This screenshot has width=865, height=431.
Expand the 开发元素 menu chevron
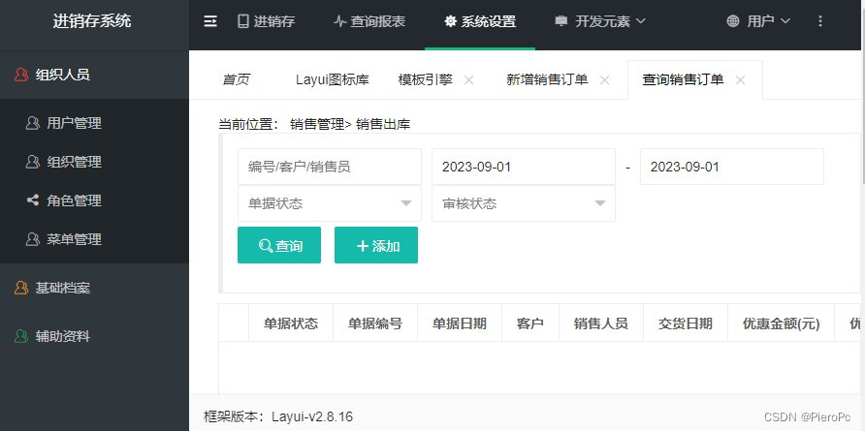pyautogui.click(x=640, y=21)
